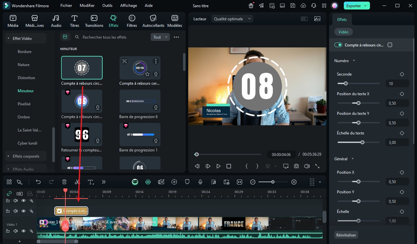This screenshot has height=244, width=417.
Task: Zoom in the timeline with plus
Action: pyautogui.click(x=294, y=182)
